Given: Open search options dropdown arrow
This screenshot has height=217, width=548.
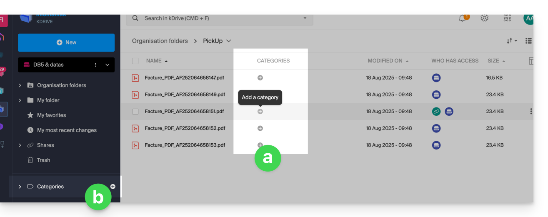Looking at the screenshot, I should pyautogui.click(x=305, y=18).
